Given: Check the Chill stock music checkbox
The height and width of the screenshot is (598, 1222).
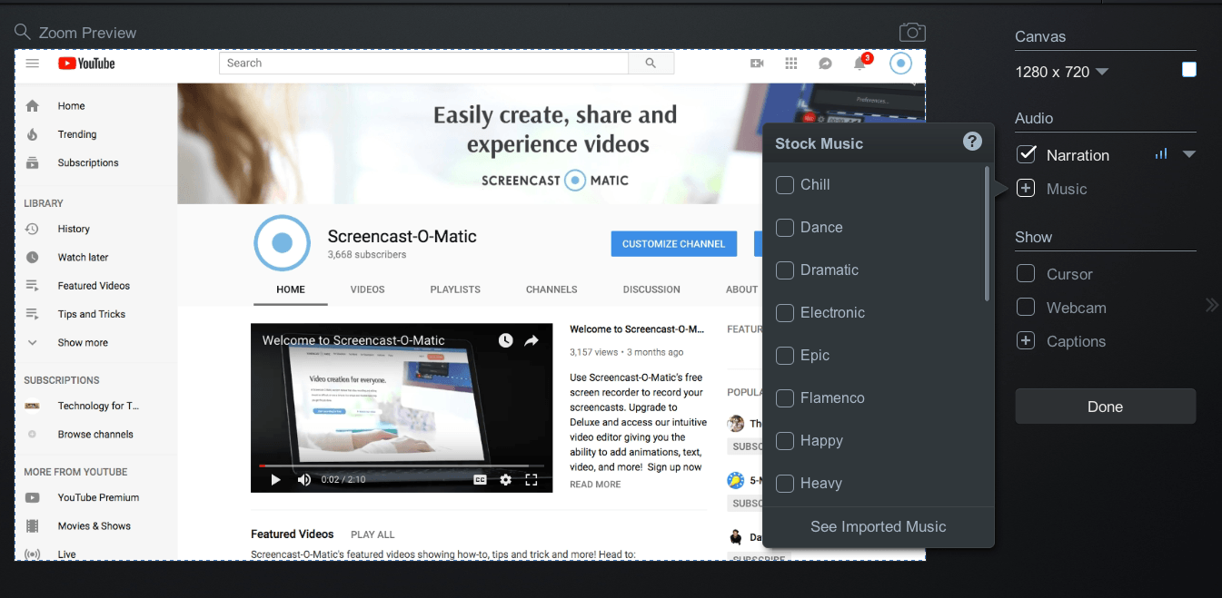Looking at the screenshot, I should tap(785, 184).
